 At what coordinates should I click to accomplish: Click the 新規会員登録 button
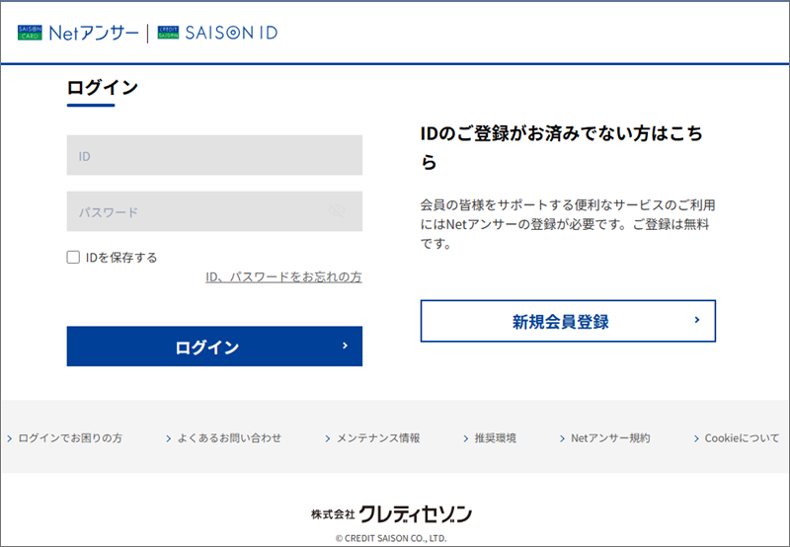point(569,321)
